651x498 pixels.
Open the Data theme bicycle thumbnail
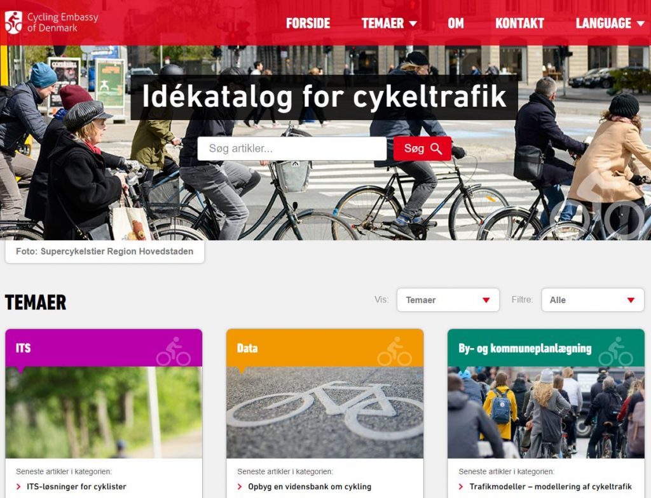[325, 412]
